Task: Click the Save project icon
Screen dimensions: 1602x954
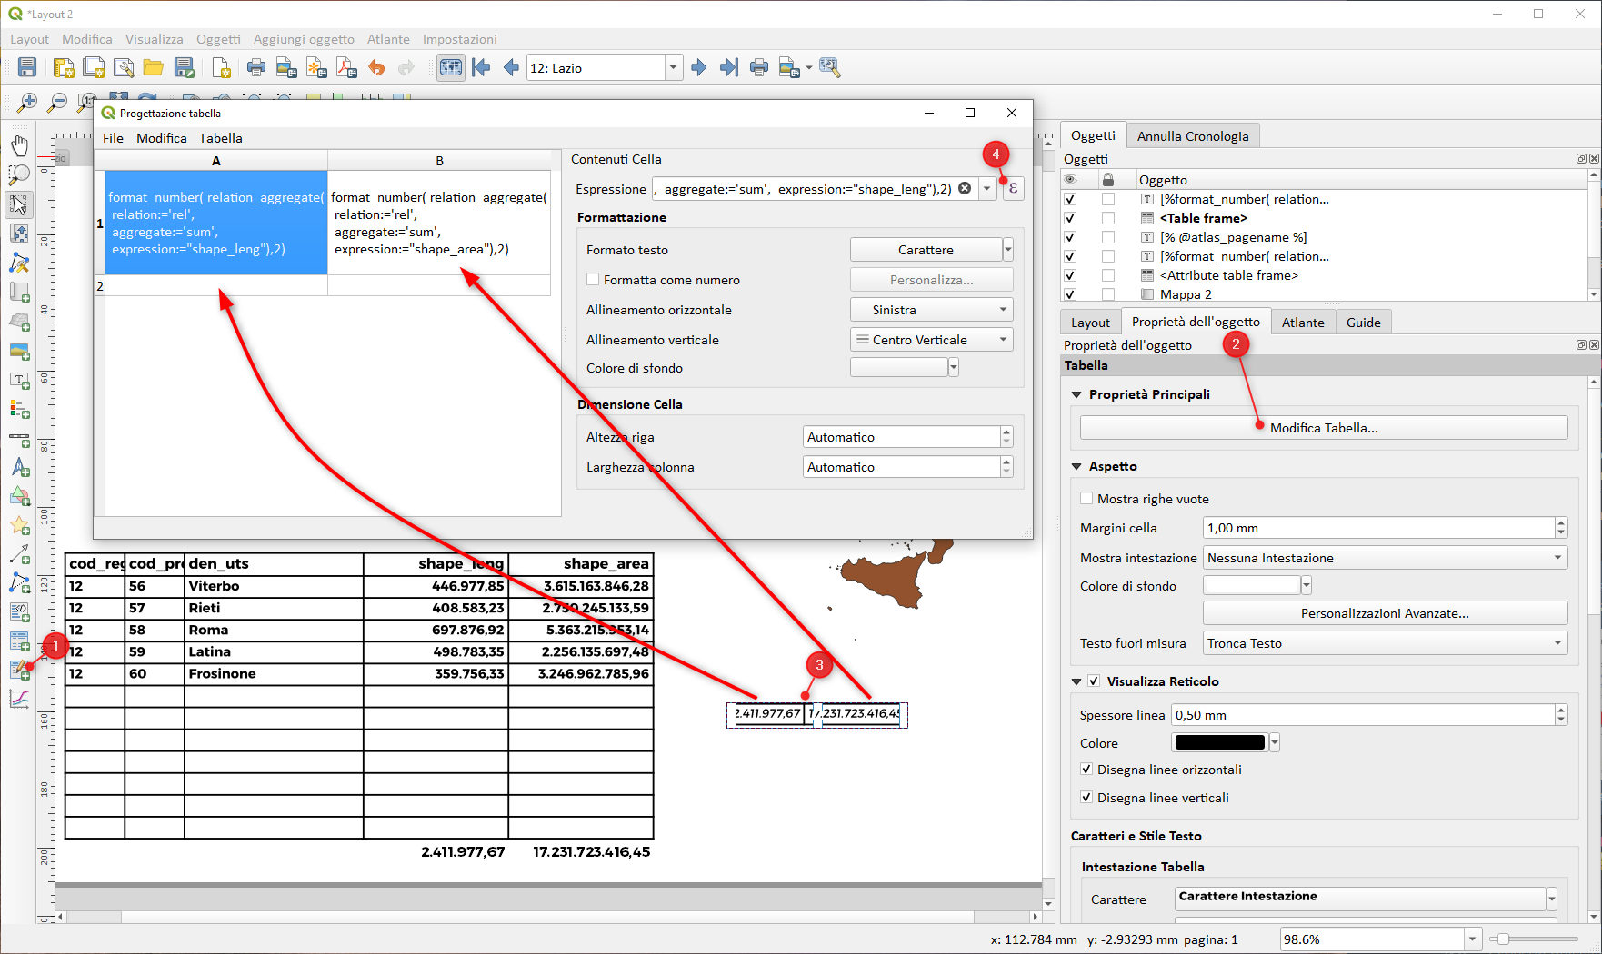Action: (x=27, y=67)
